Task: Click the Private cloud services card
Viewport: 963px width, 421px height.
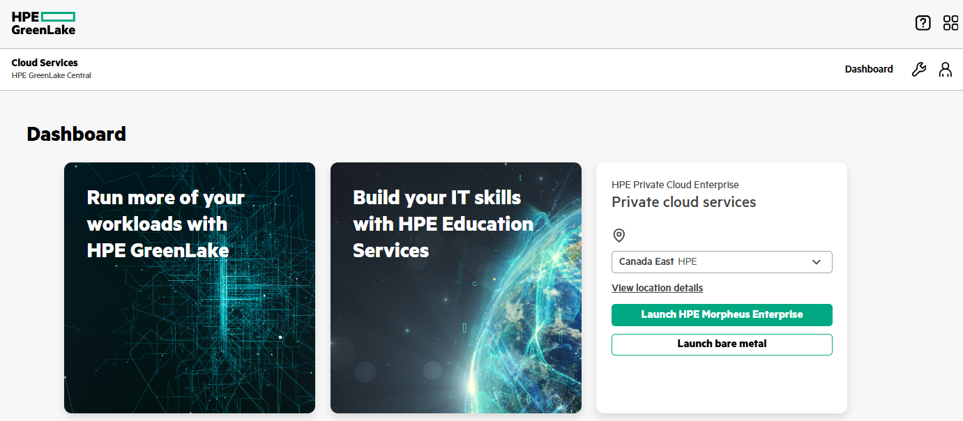Action: point(722,288)
